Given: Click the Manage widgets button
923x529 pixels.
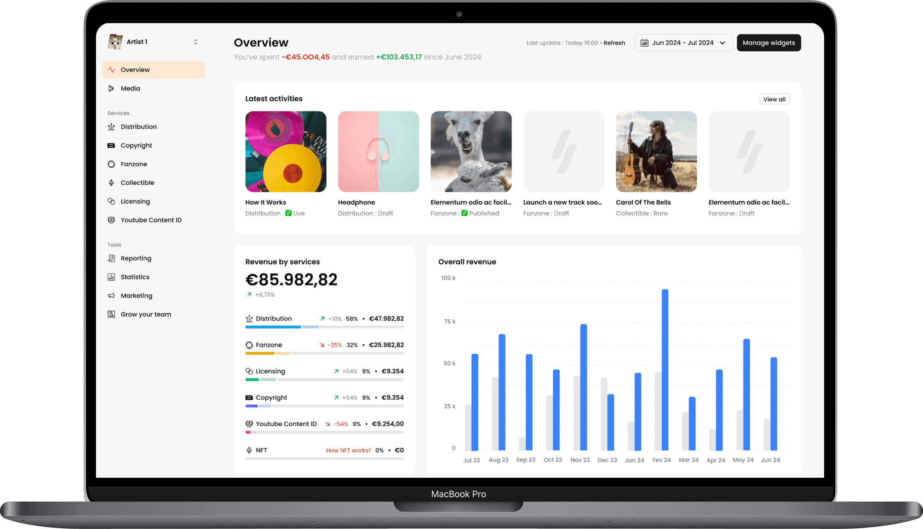Looking at the screenshot, I should [x=768, y=43].
